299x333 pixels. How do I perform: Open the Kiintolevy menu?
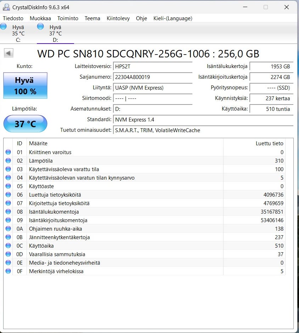[118, 18]
